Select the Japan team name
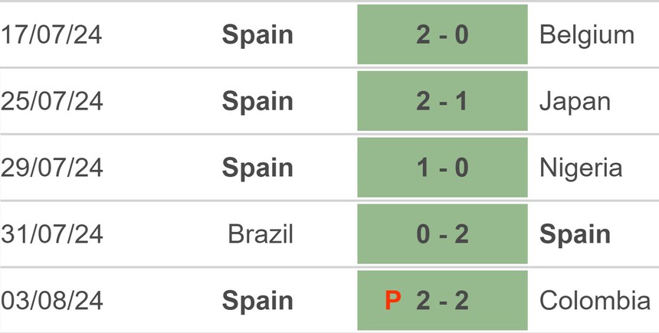Image resolution: width=659 pixels, height=333 pixels. click(575, 101)
